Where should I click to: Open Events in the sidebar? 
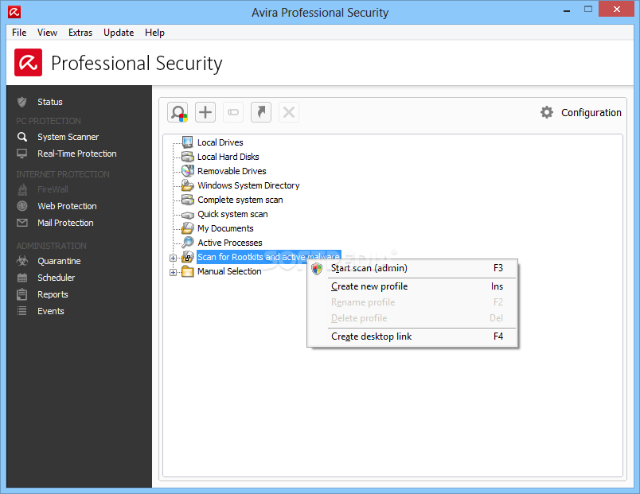tap(51, 311)
